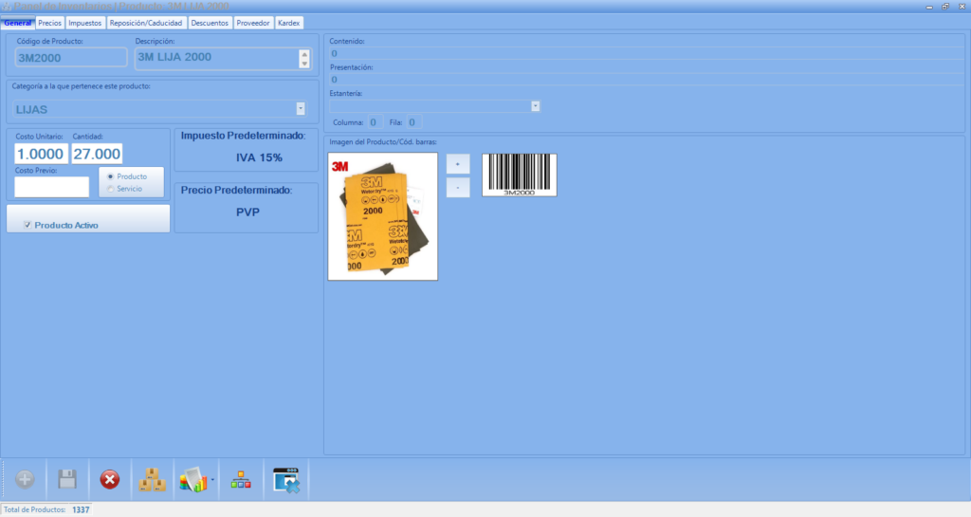
Task: Click the Código de Producto field
Action: [71, 58]
